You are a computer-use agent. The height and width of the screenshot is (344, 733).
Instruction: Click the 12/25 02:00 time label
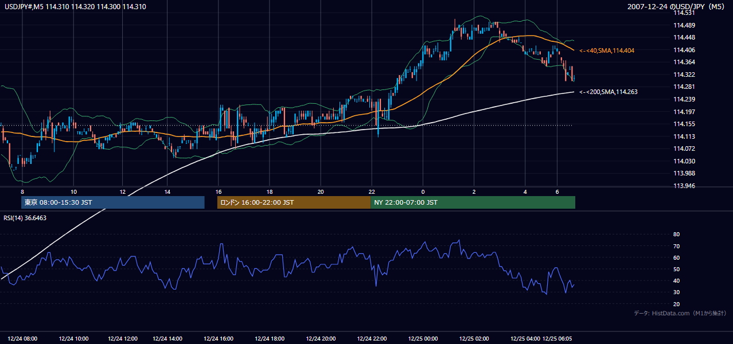[x=474, y=339]
